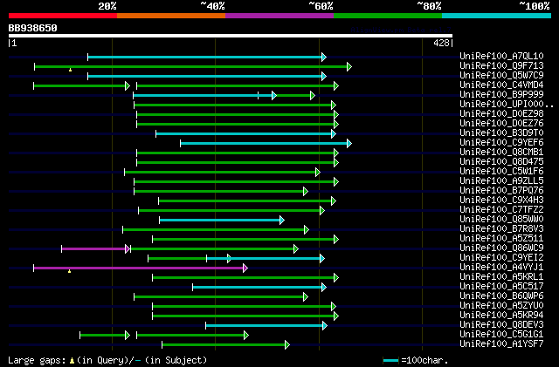The image size is (559, 367).
Task: Select the UniRef100_A1YSF7 hit label
Action: click(x=501, y=344)
